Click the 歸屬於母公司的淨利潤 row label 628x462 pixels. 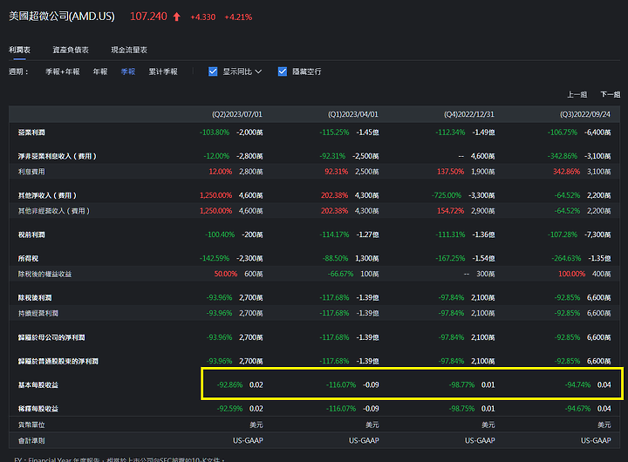tap(51, 337)
